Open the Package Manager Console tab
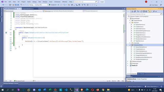164x92 pixels. tap(11, 83)
